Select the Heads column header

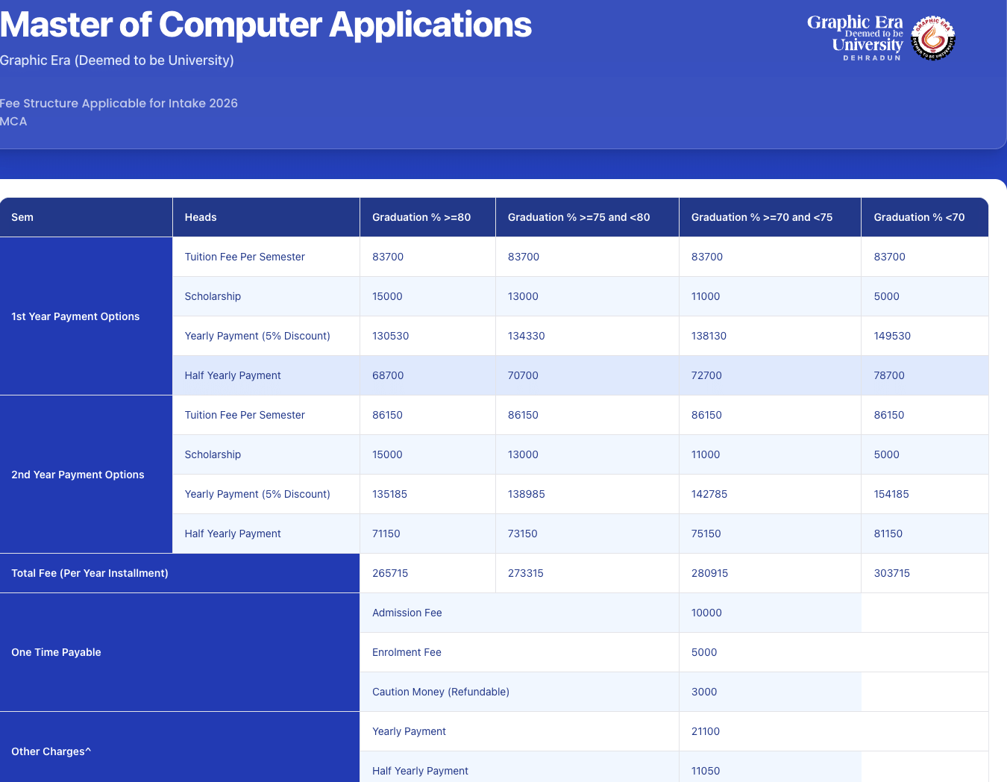(201, 217)
